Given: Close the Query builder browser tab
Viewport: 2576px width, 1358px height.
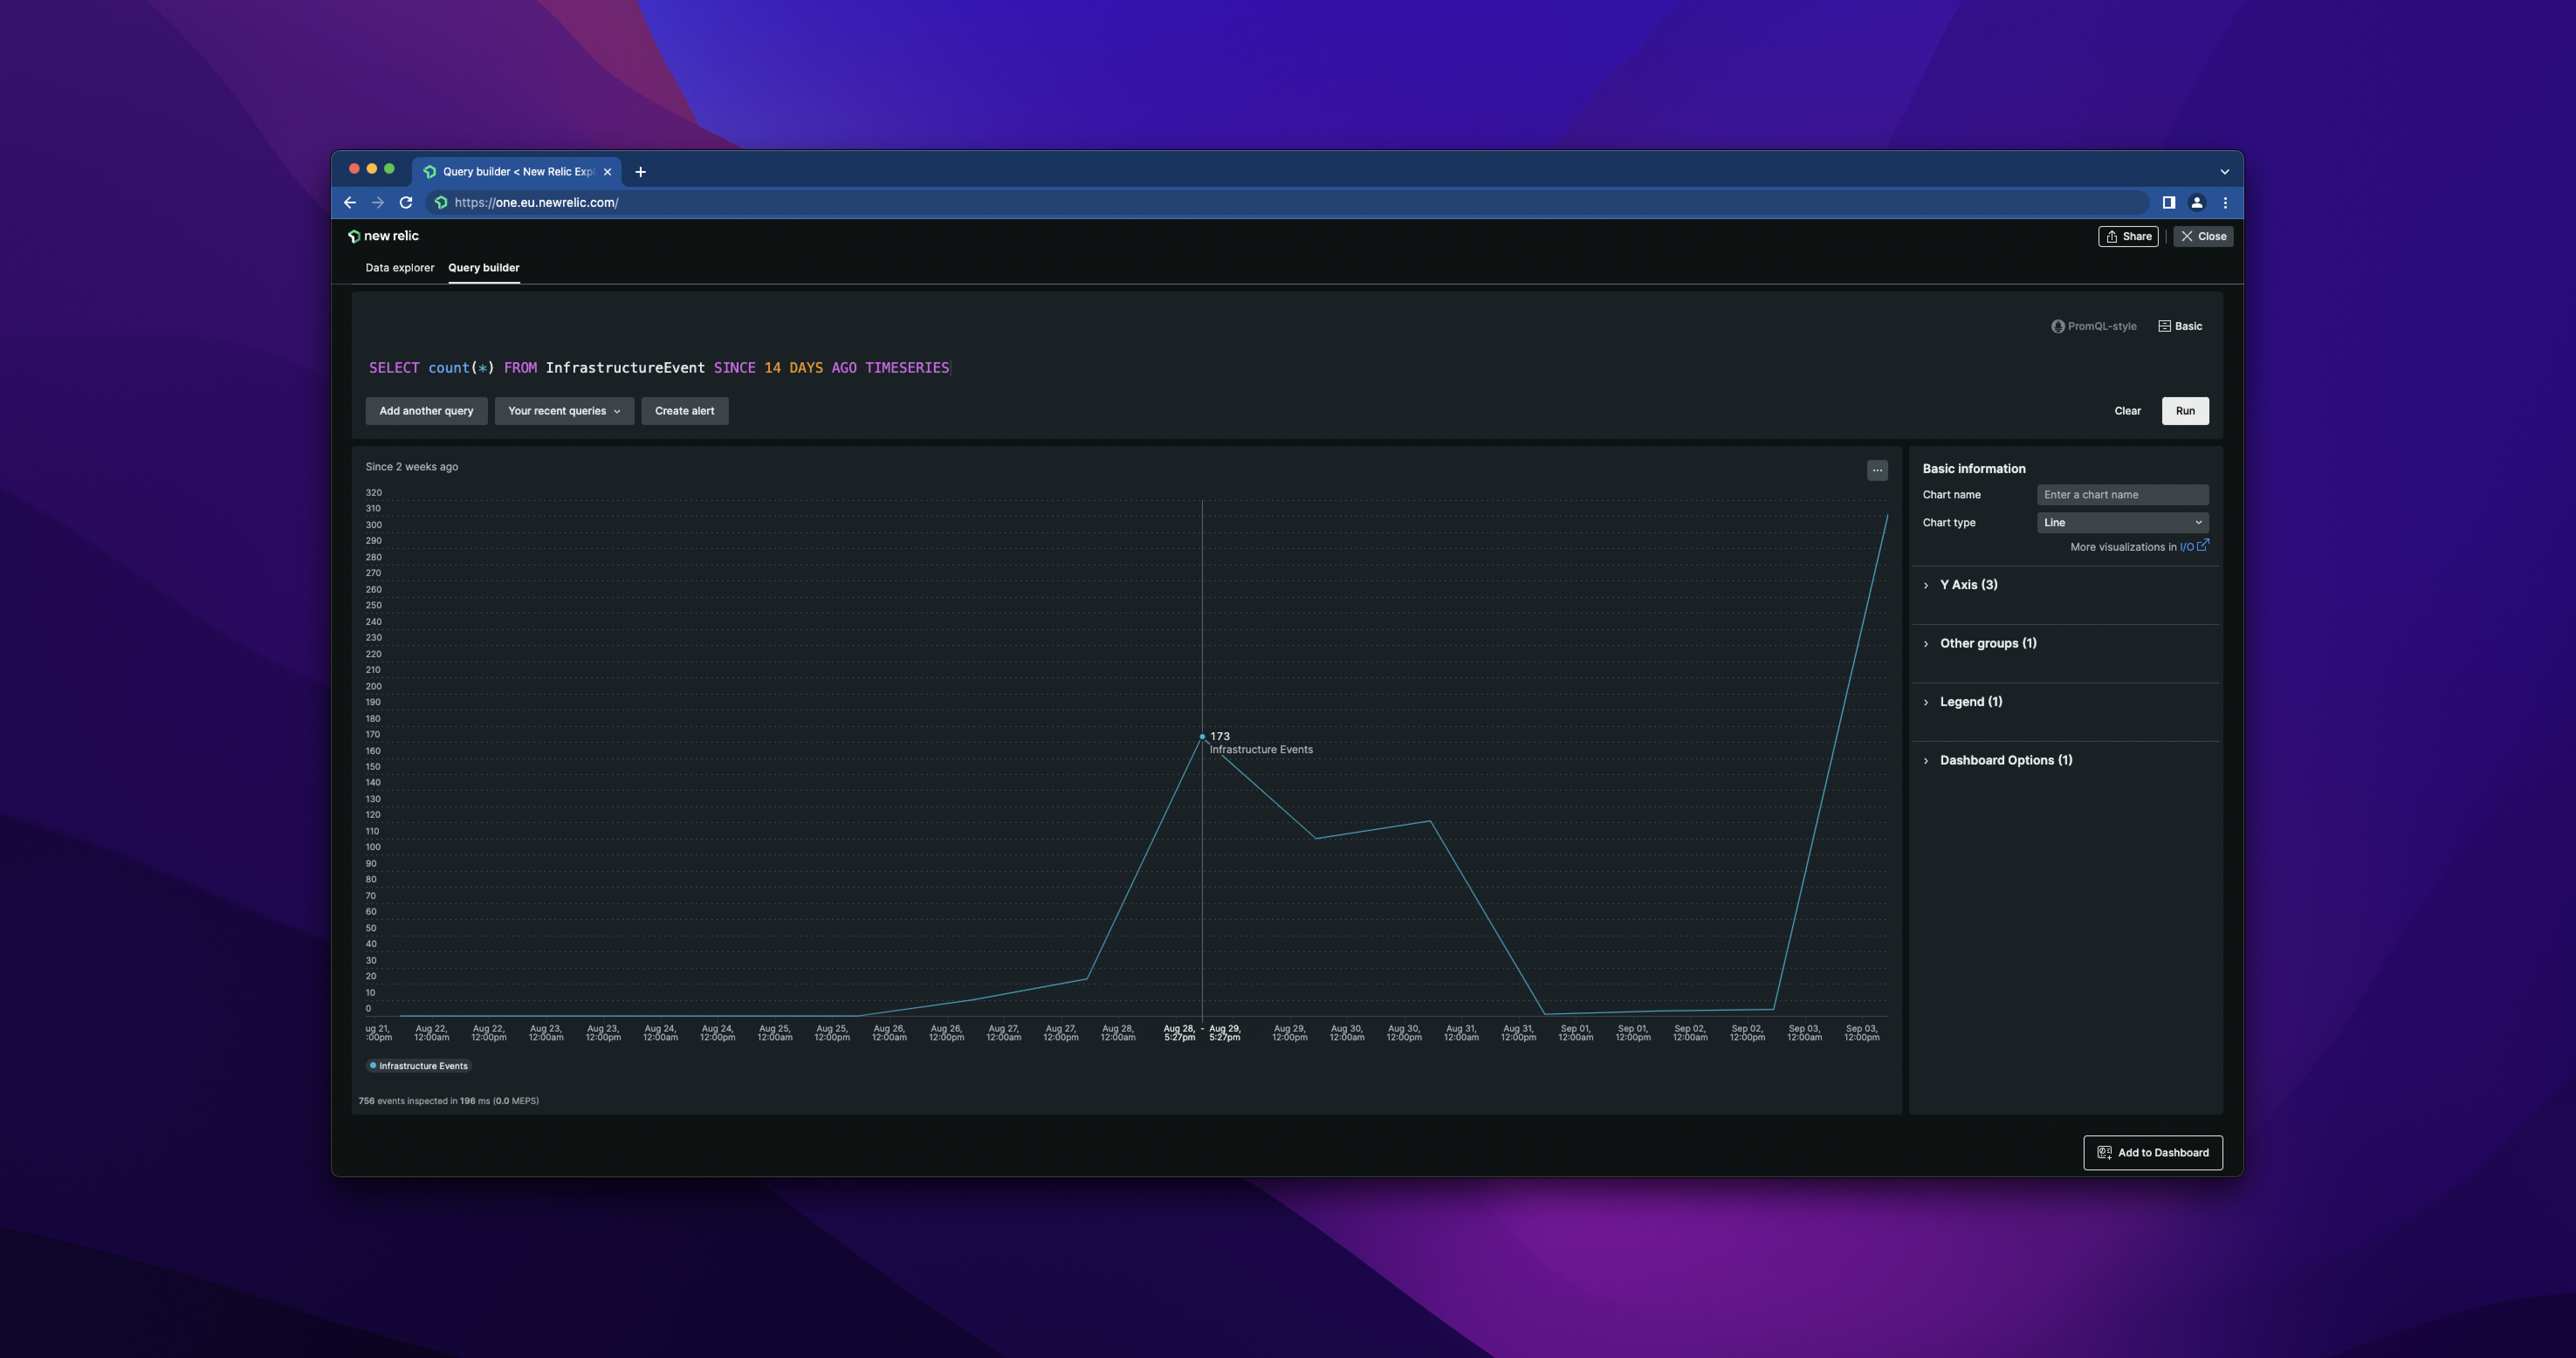Looking at the screenshot, I should coord(607,172).
